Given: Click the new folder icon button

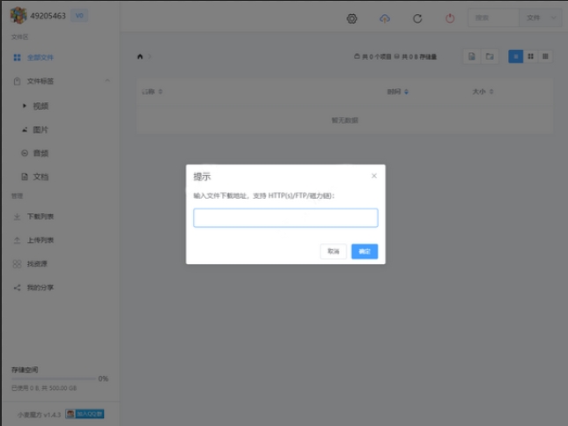Looking at the screenshot, I should click(491, 56).
